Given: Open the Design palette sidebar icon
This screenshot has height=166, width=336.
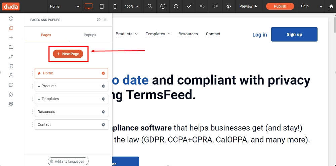Looking at the screenshot, I should [11, 19].
